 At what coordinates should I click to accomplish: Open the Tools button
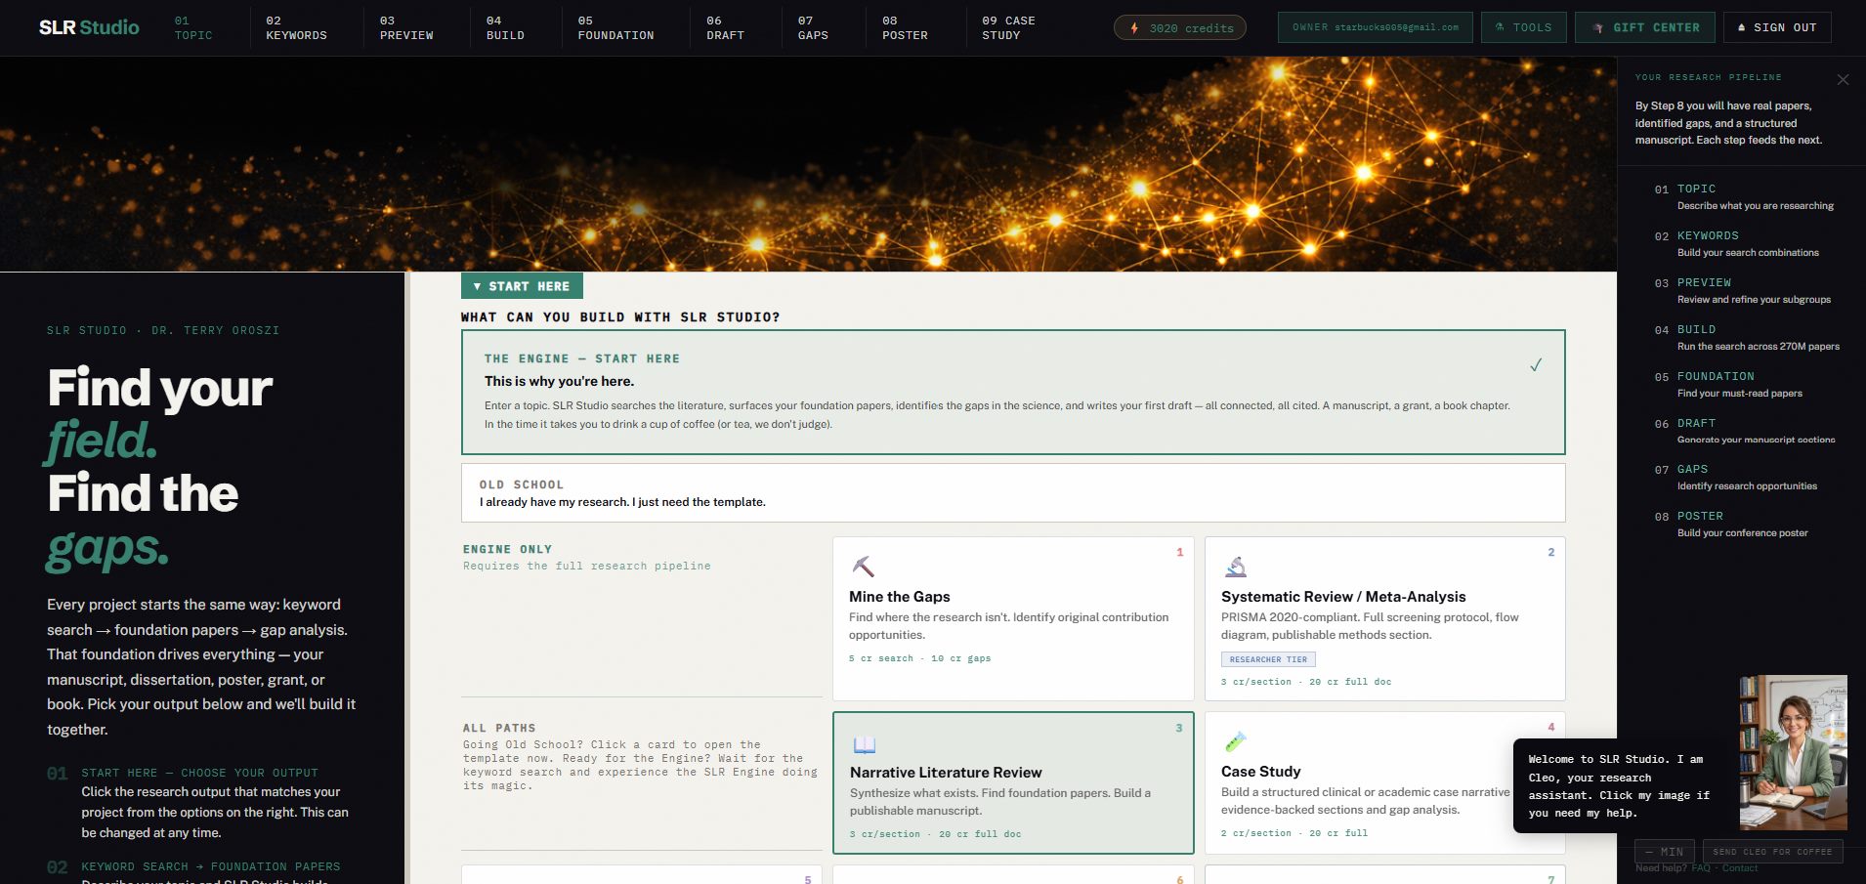coord(1524,27)
